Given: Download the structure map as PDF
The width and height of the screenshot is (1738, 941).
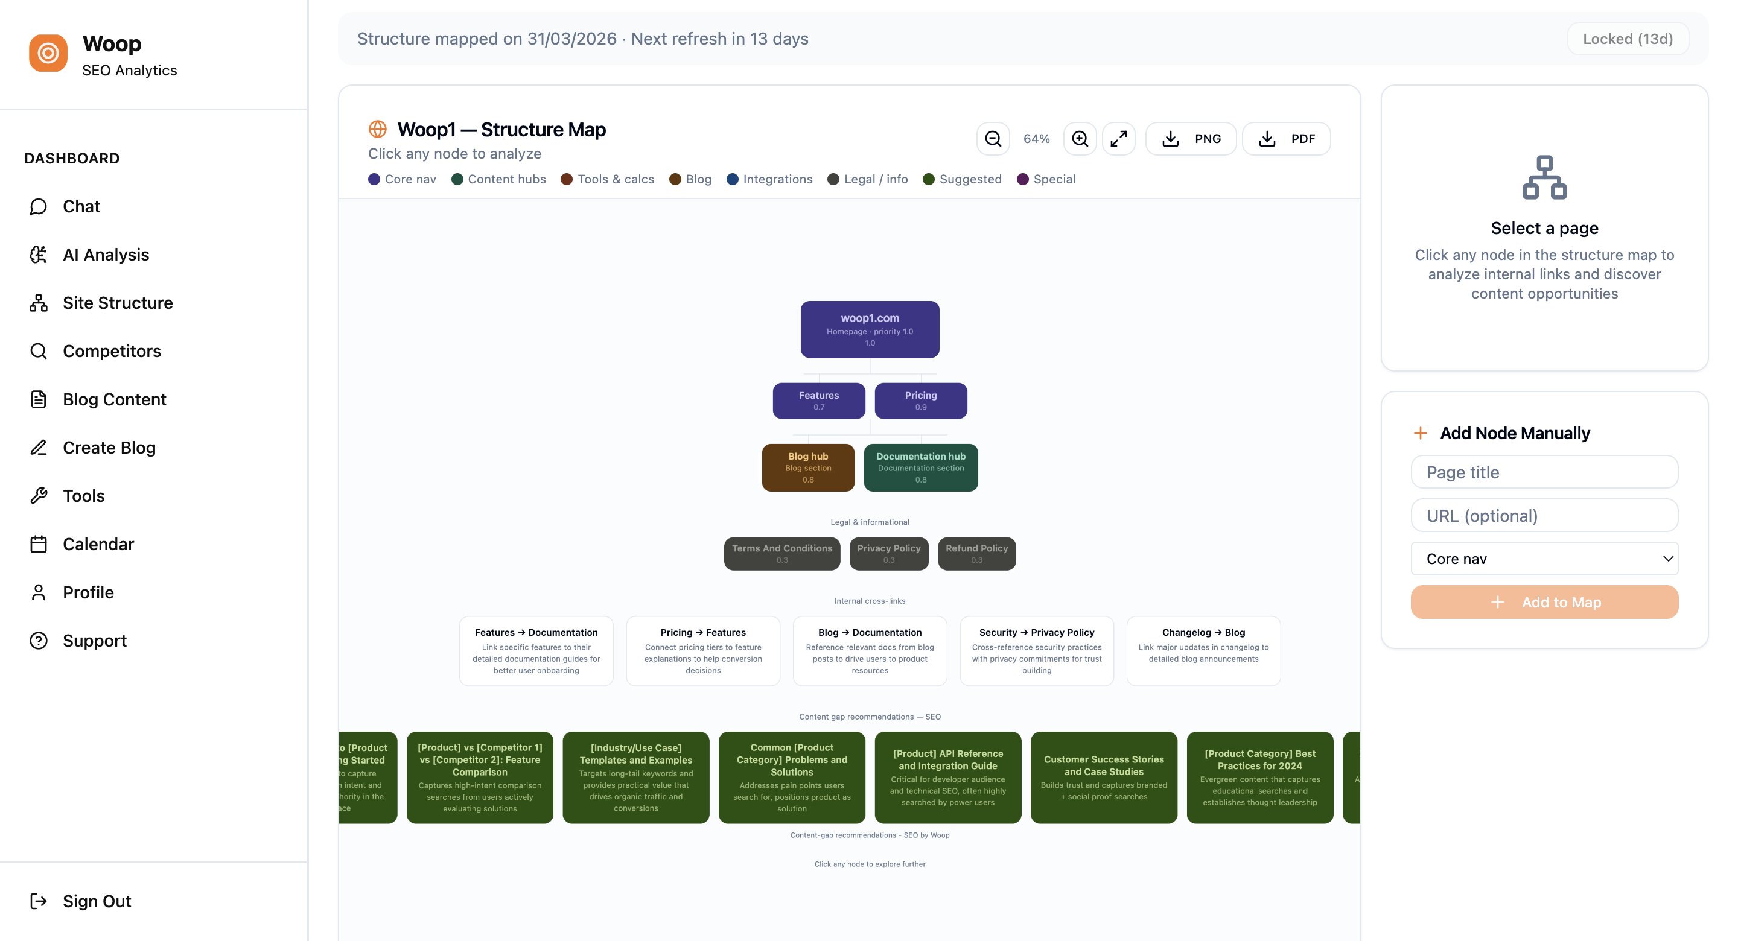Looking at the screenshot, I should coord(1286,138).
